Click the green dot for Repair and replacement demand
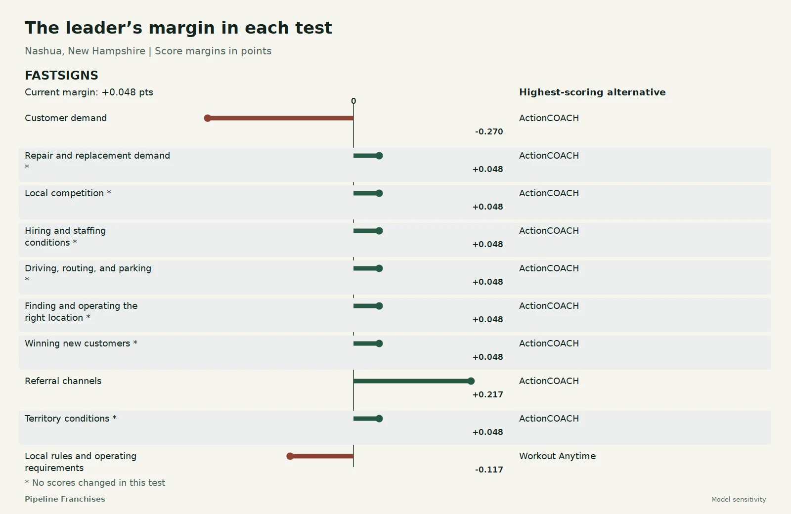Screen dimensions: 791x514 coord(379,156)
